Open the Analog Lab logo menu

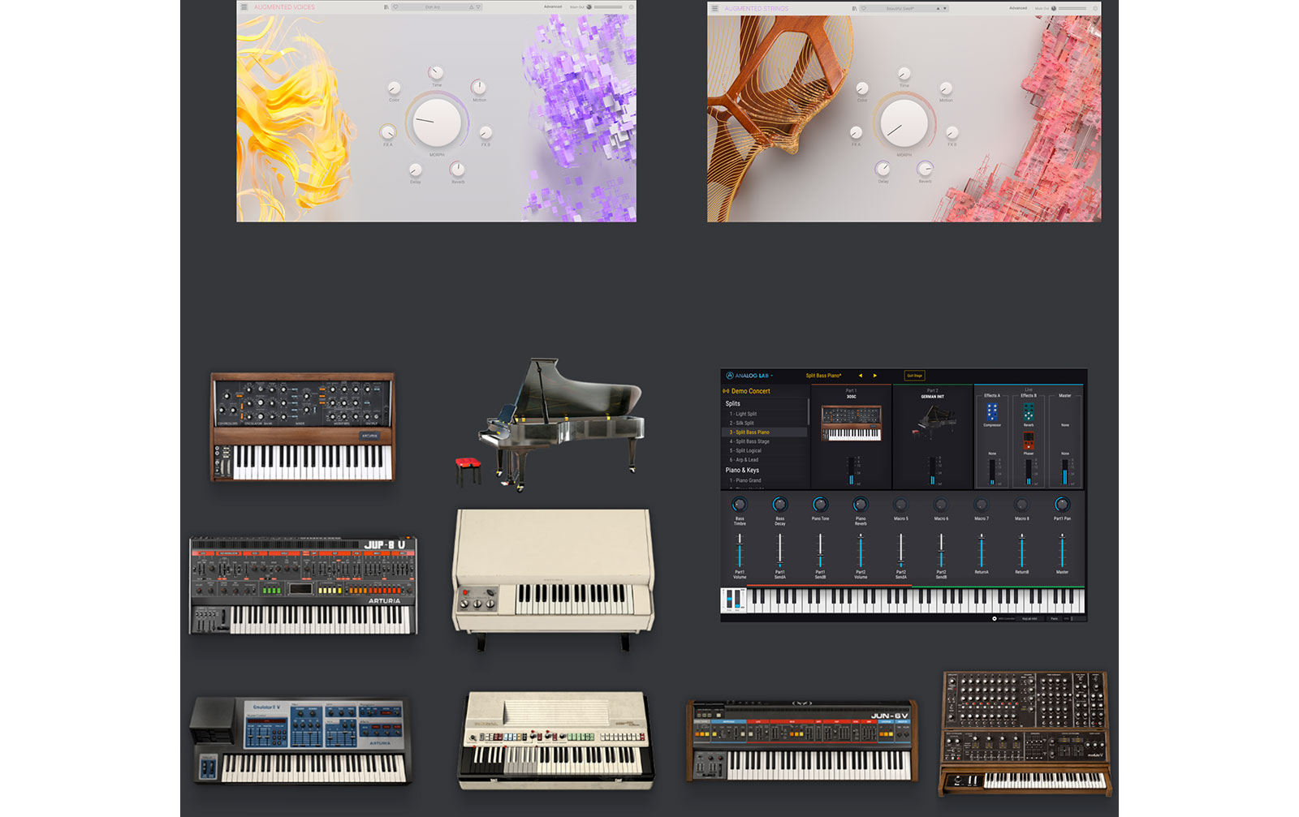coord(749,376)
